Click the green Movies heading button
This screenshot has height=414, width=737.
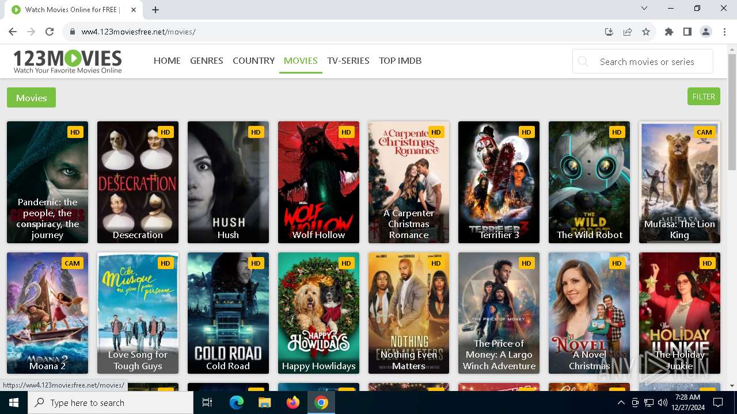[31, 98]
